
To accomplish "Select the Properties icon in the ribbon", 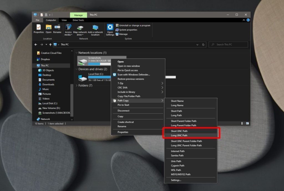I will (x=38, y=29).
